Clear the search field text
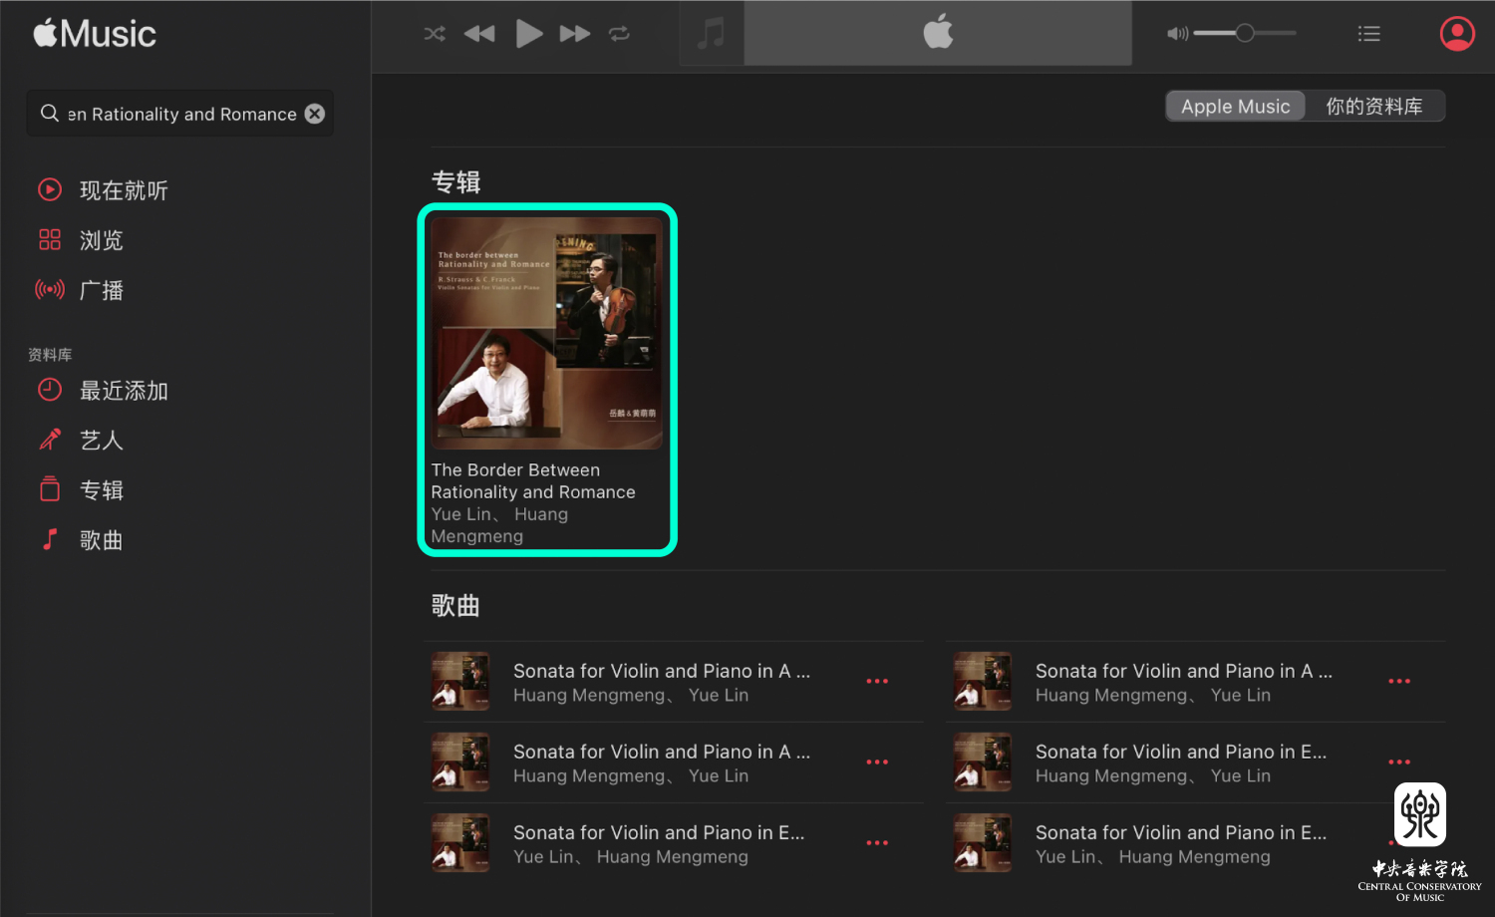 click(315, 114)
